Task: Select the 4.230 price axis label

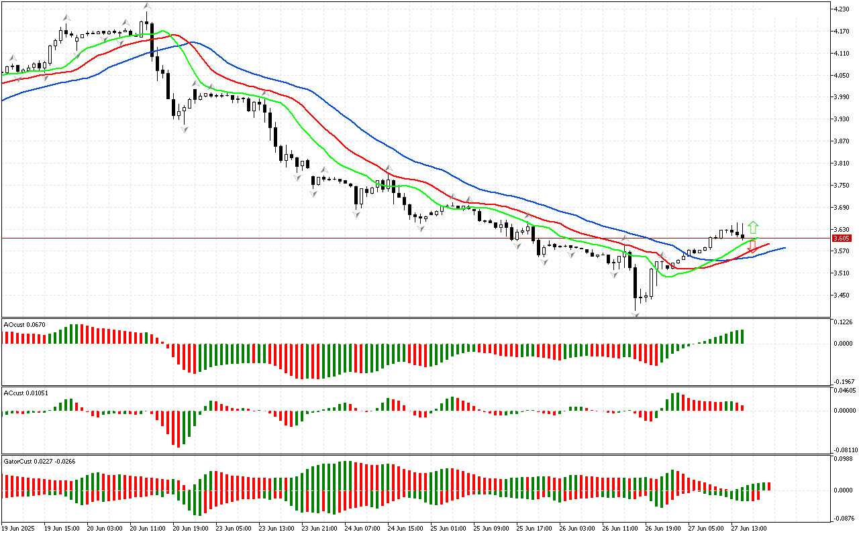Action: [842, 9]
